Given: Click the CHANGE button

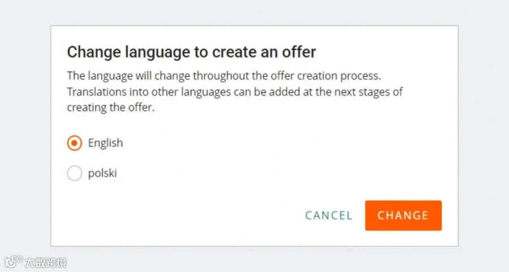Looking at the screenshot, I should coord(403,215).
